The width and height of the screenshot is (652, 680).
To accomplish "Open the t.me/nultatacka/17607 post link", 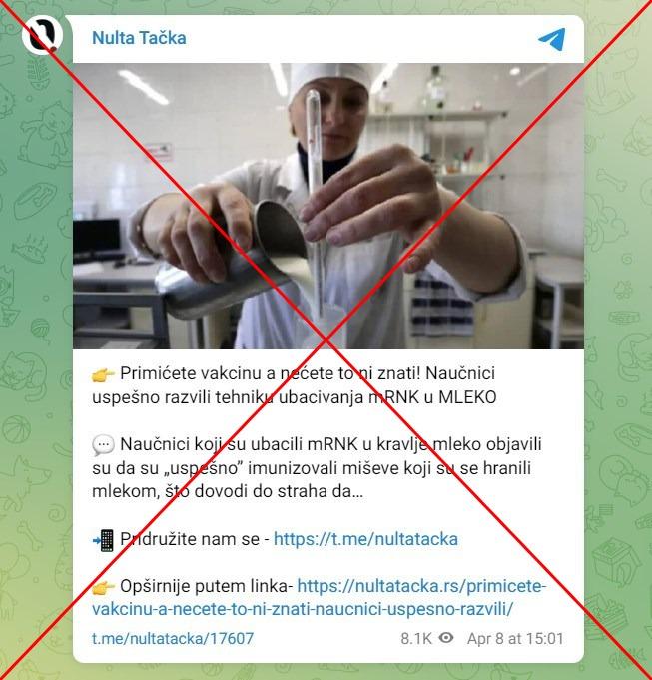I will click(x=173, y=638).
